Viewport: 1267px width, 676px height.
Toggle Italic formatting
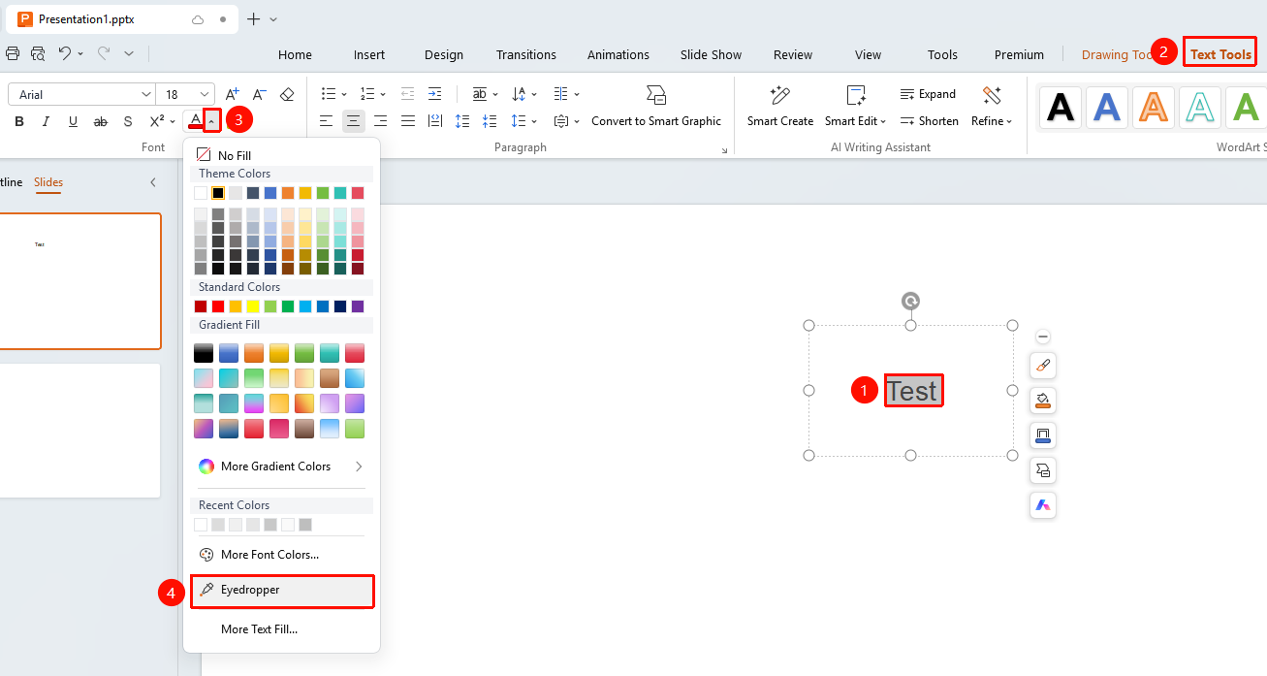pyautogui.click(x=46, y=121)
